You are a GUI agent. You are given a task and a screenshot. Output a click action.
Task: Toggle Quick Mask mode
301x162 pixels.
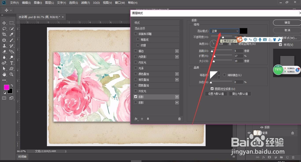[x=4, y=98]
